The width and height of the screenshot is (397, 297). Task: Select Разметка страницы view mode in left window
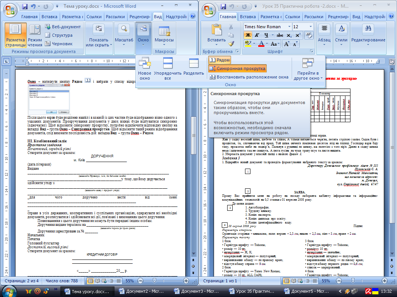pos(16,35)
